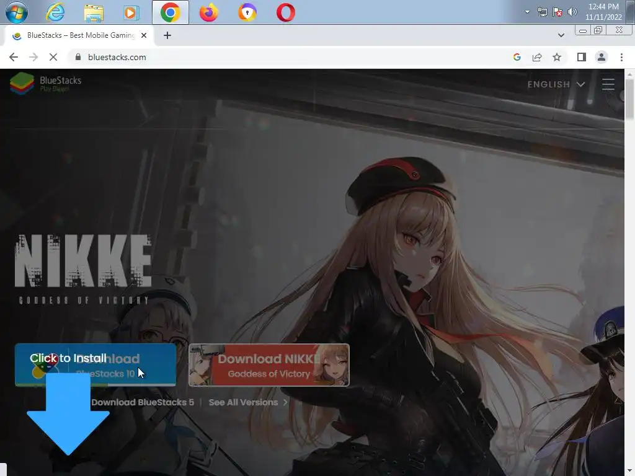Open Chrome tab search dropdown
Viewport: 635px width, 476px height.
pyautogui.click(x=561, y=35)
